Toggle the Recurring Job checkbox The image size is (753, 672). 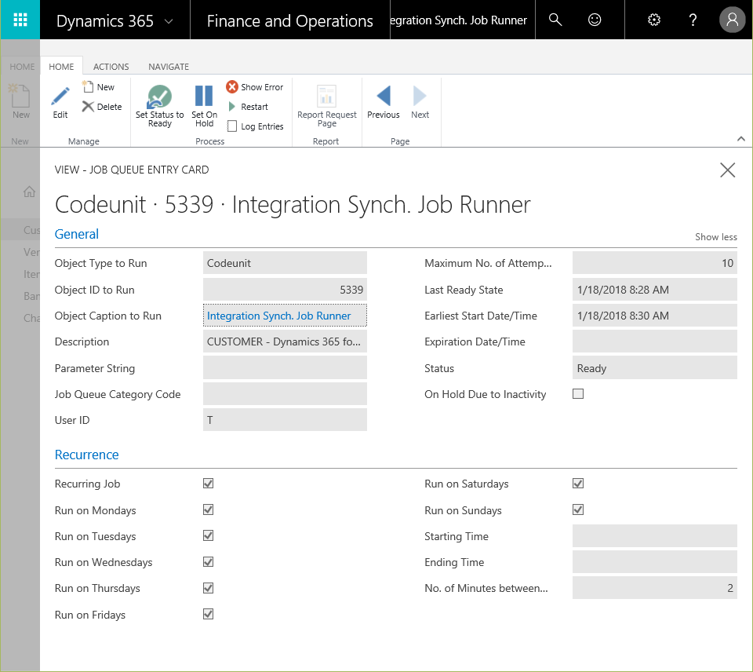tap(209, 484)
